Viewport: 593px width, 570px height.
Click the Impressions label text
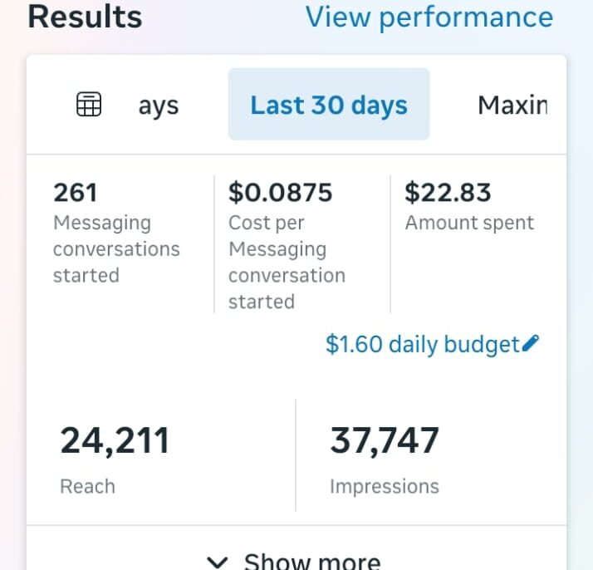click(x=384, y=486)
